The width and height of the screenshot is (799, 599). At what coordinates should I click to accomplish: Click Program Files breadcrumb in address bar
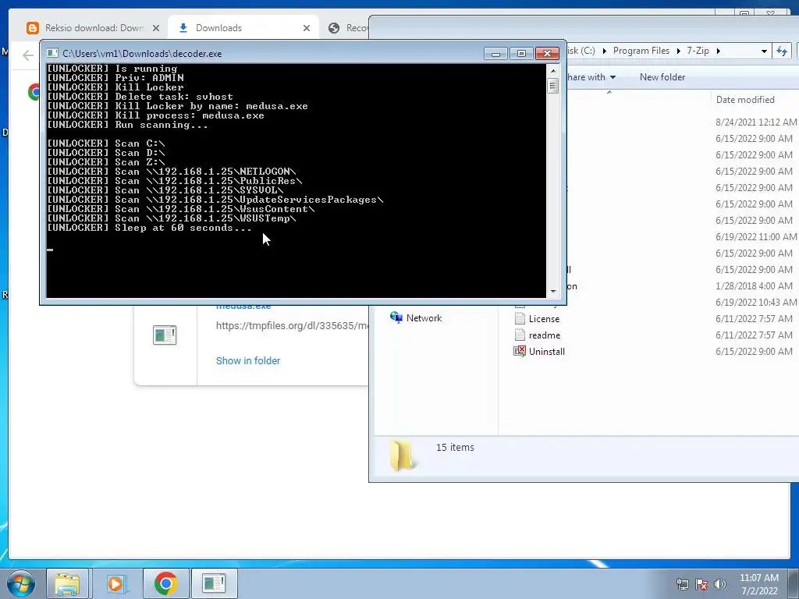641,51
